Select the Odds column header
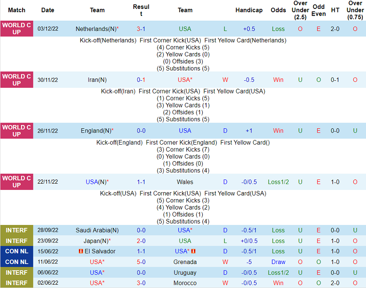This screenshot has width=366, height=288. (x=278, y=10)
